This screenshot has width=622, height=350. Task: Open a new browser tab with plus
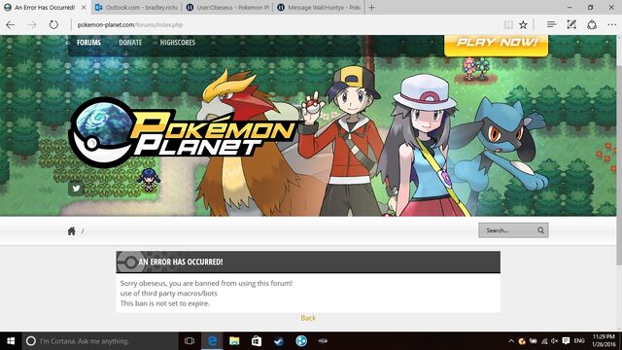371,7
